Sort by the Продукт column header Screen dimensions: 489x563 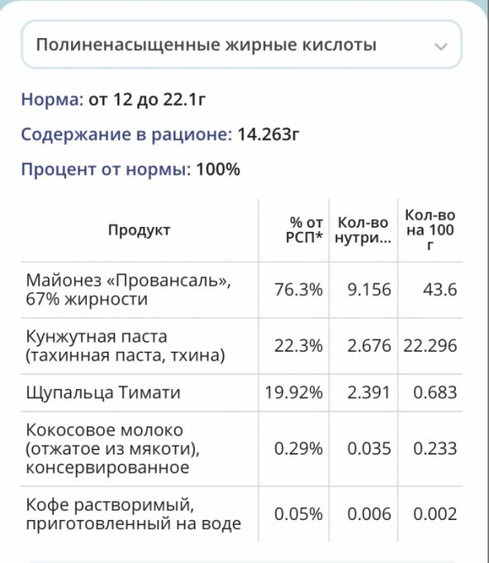pos(139,230)
